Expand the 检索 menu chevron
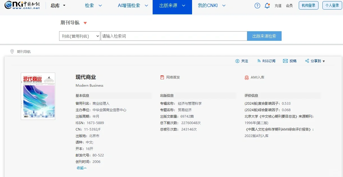 tap(100, 6)
